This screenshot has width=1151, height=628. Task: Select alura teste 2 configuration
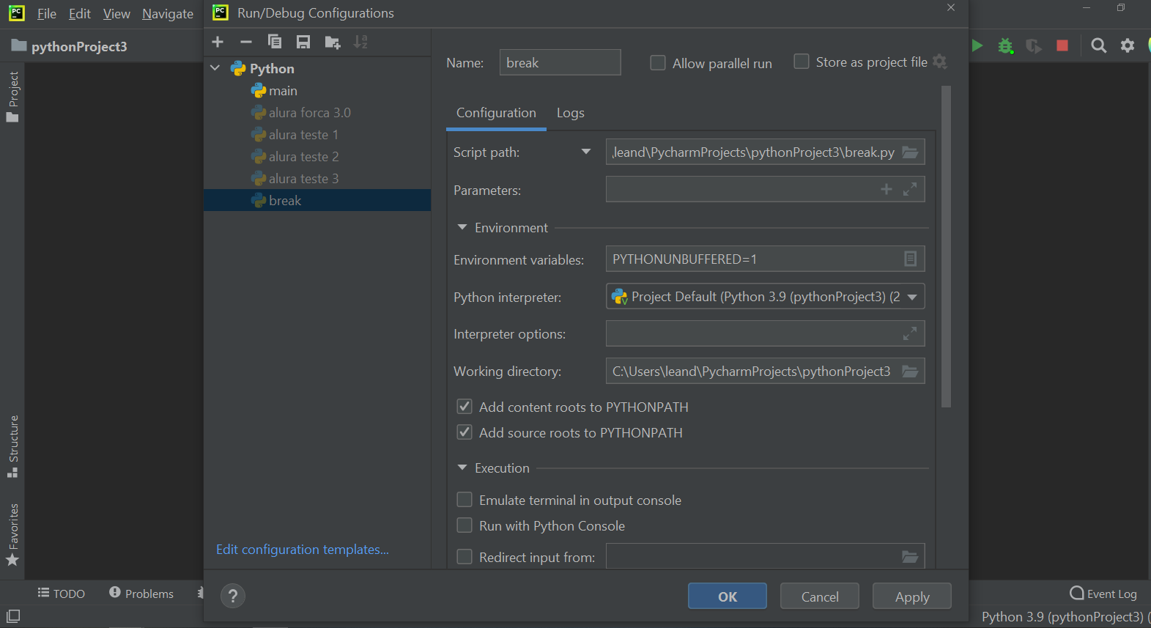click(317, 156)
